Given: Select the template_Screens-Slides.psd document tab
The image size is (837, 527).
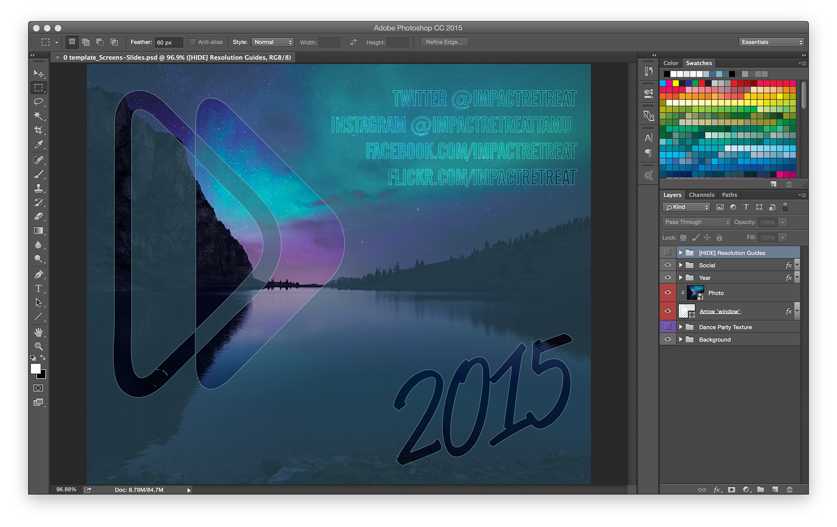Looking at the screenshot, I should (x=174, y=58).
